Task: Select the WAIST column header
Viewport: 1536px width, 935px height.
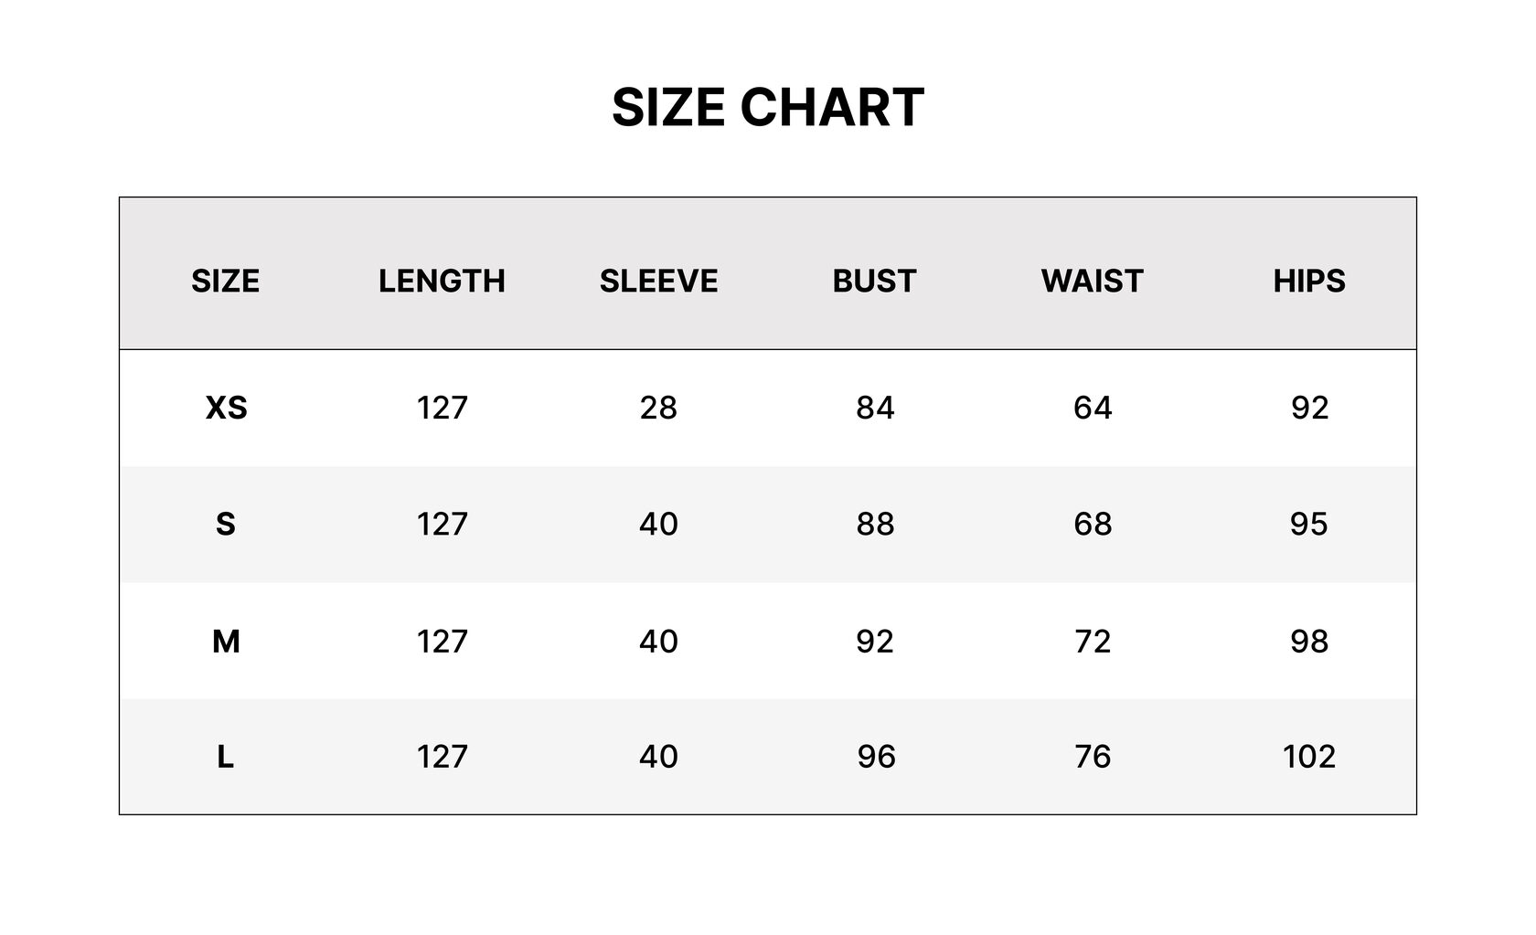Action: coord(1093,281)
